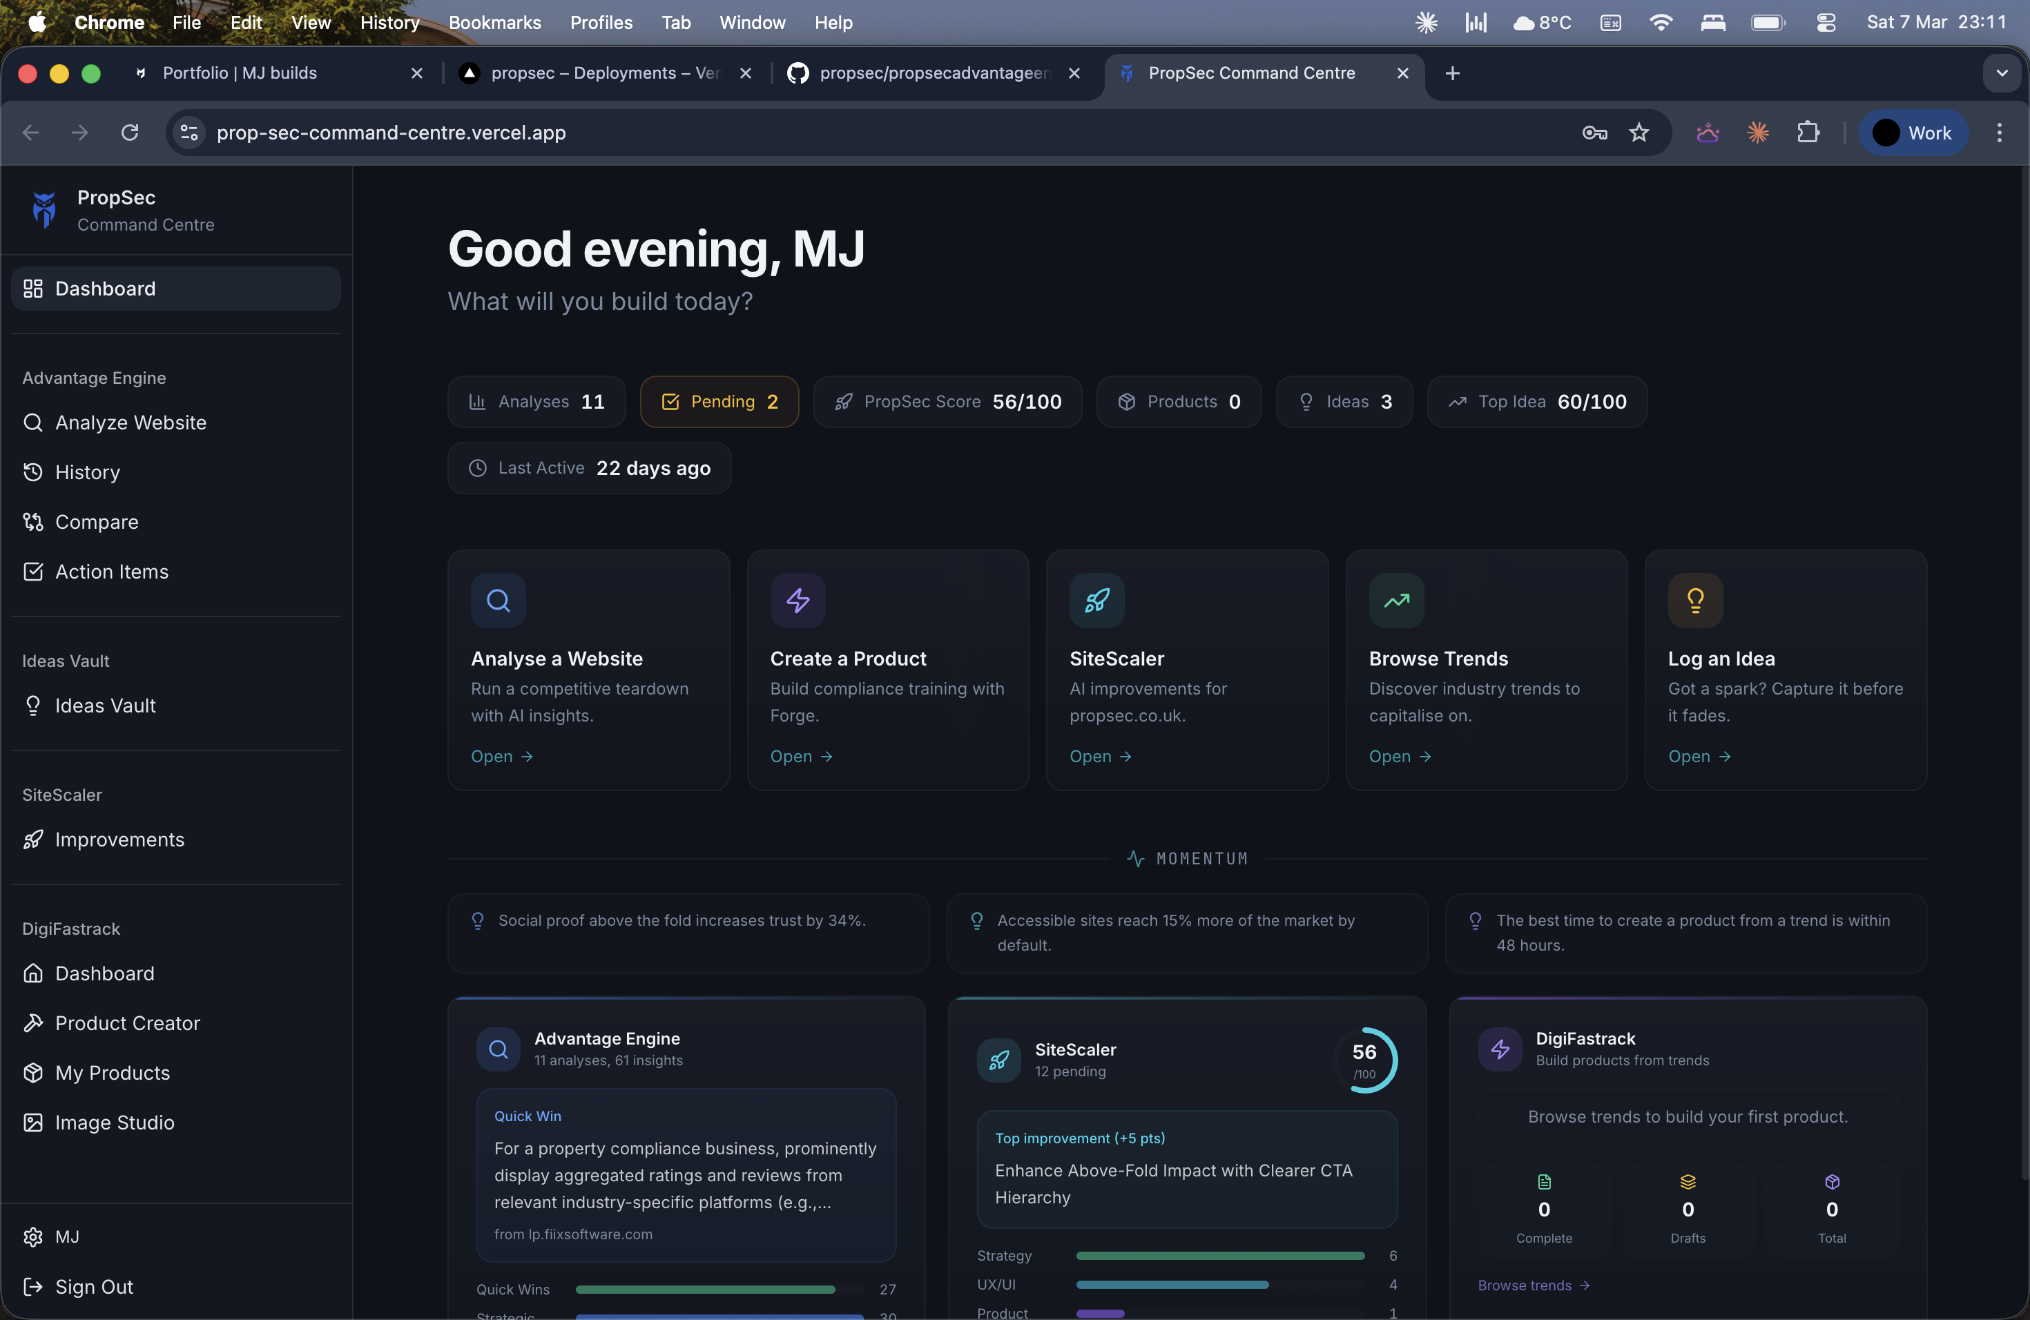Click the Top Idea 60/100 chip
Viewport: 2030px width, 1320px height.
pyautogui.click(x=1537, y=402)
